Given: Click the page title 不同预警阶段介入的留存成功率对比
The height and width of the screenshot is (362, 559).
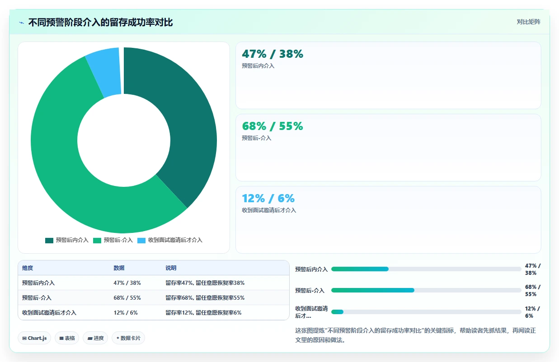Looking at the screenshot, I should (x=101, y=23).
